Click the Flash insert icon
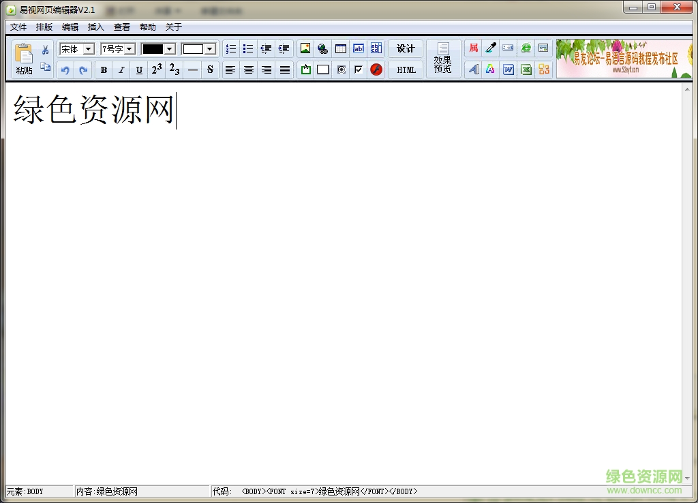This screenshot has width=698, height=503. pos(376,70)
